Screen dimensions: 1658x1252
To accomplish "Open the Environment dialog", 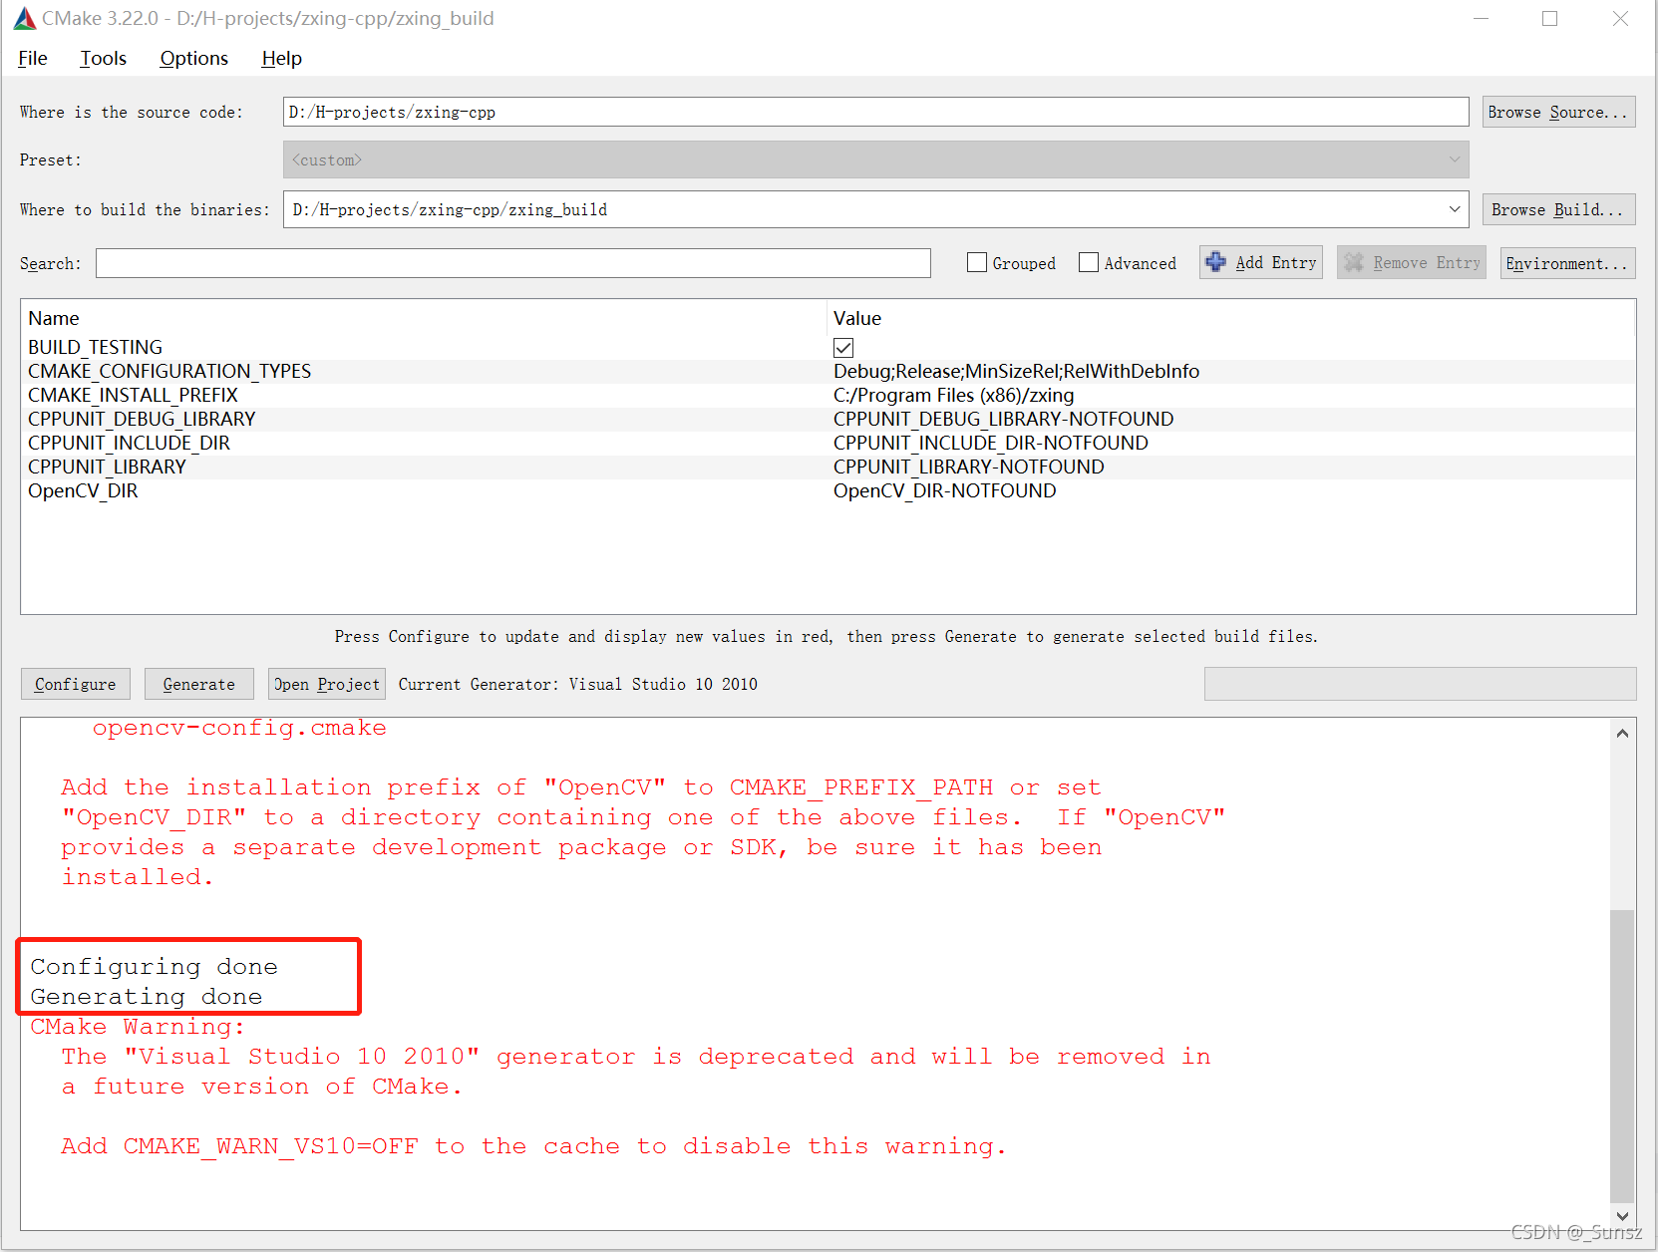I will 1566,262.
